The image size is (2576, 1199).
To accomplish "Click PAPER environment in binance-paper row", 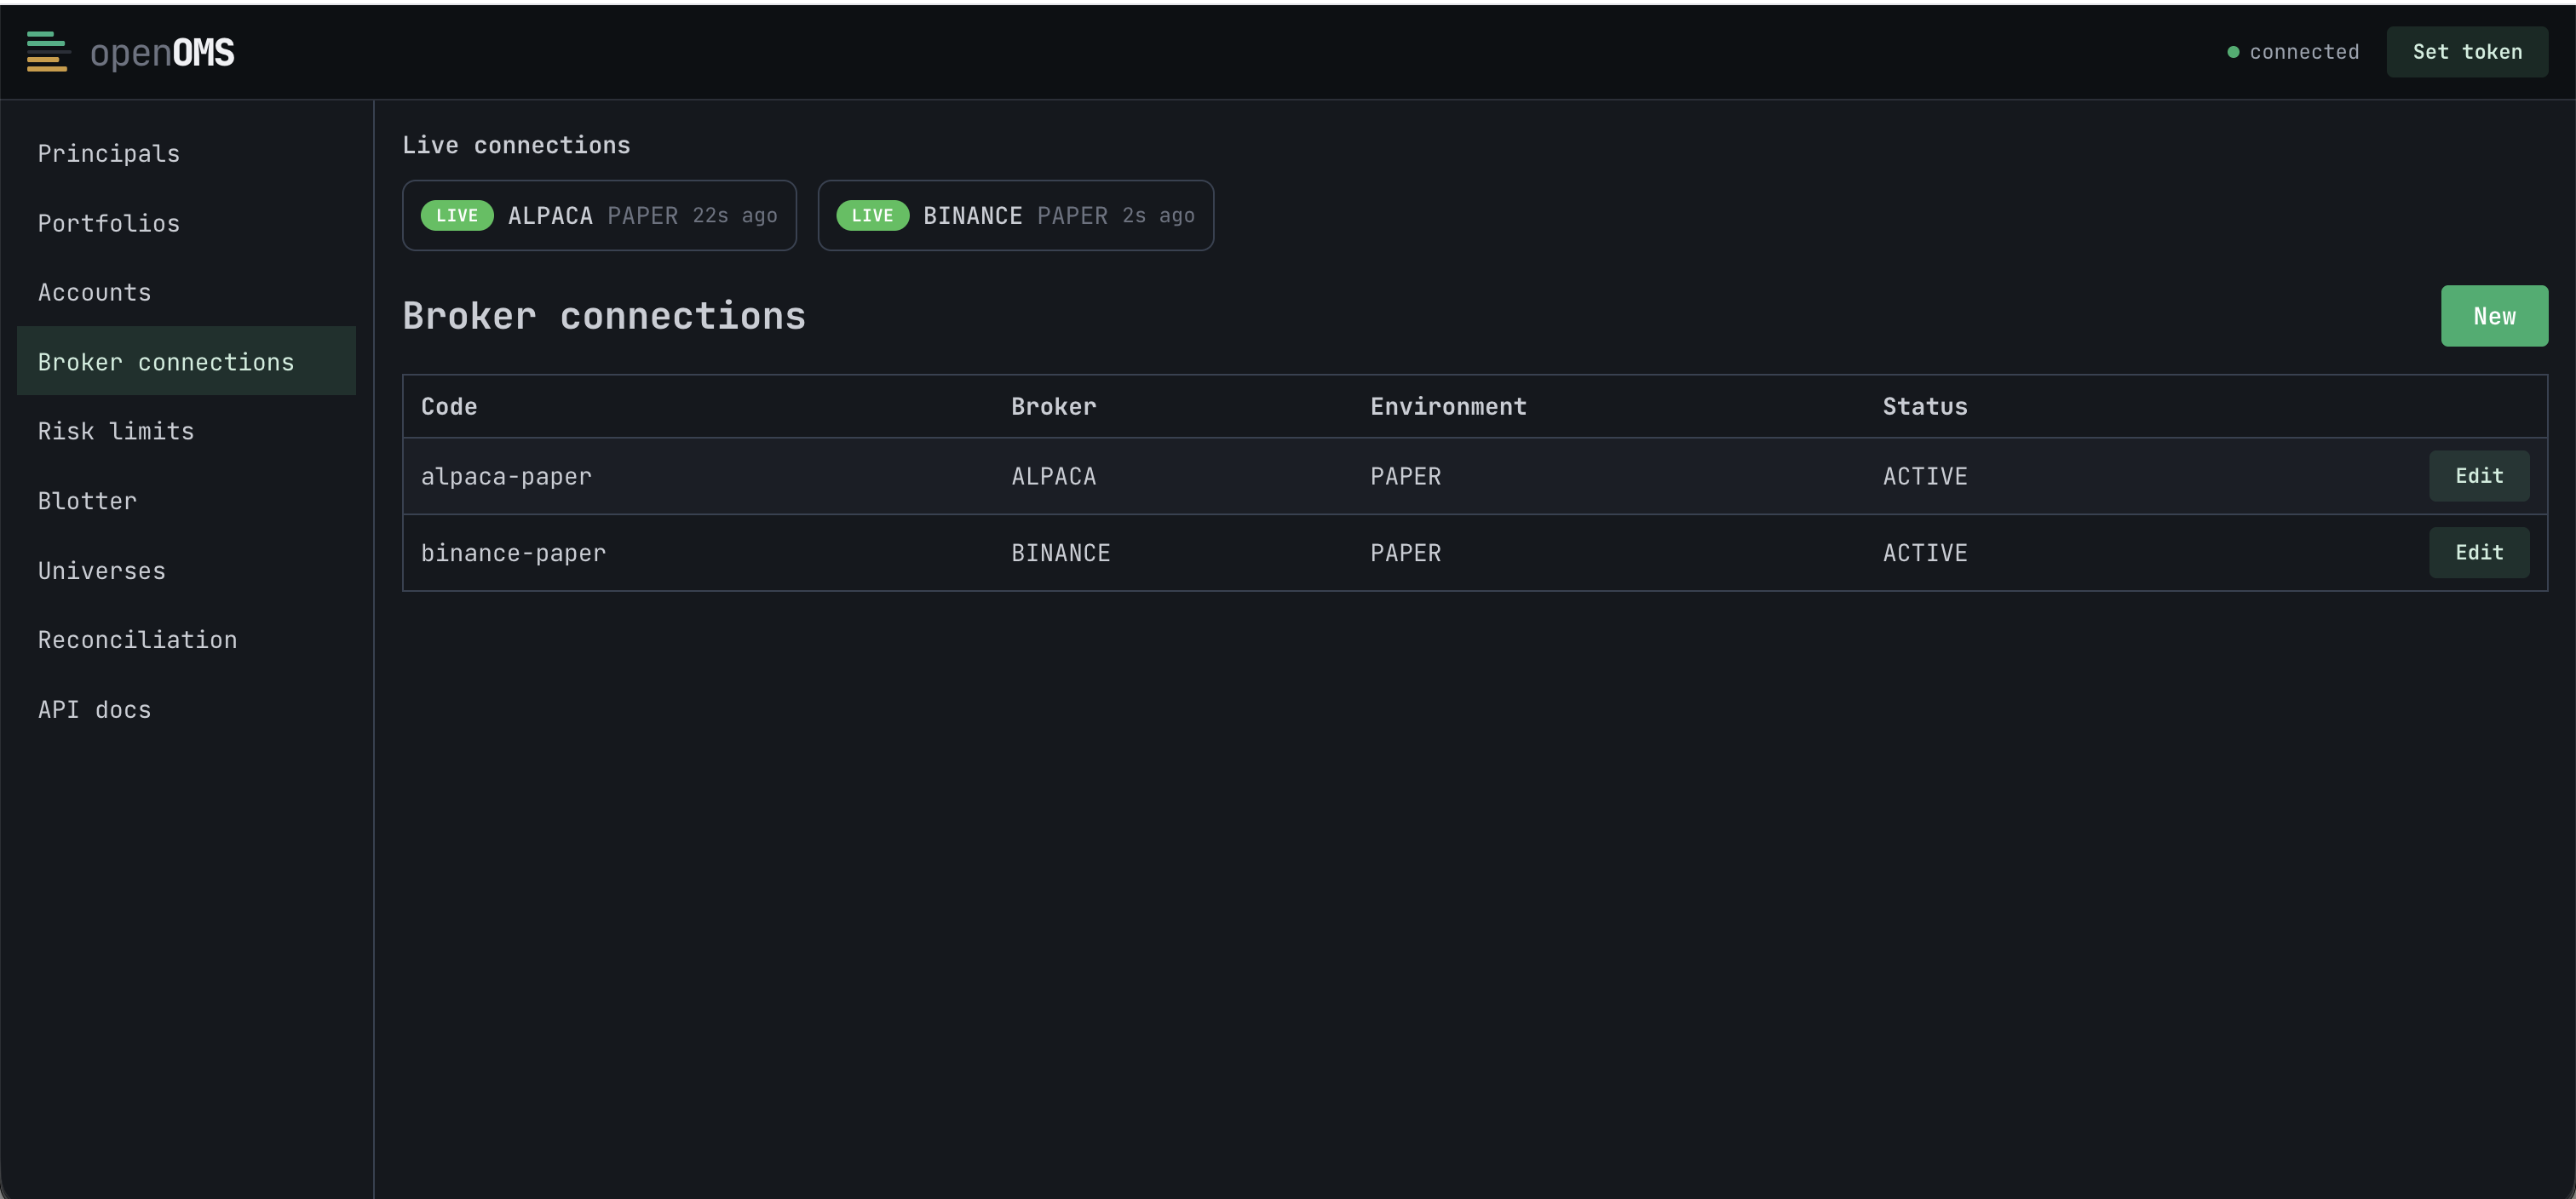I will (x=1405, y=553).
